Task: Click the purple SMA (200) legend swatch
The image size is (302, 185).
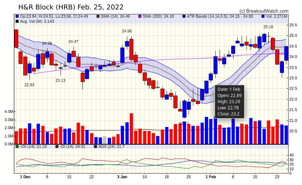Action: tap(140, 16)
